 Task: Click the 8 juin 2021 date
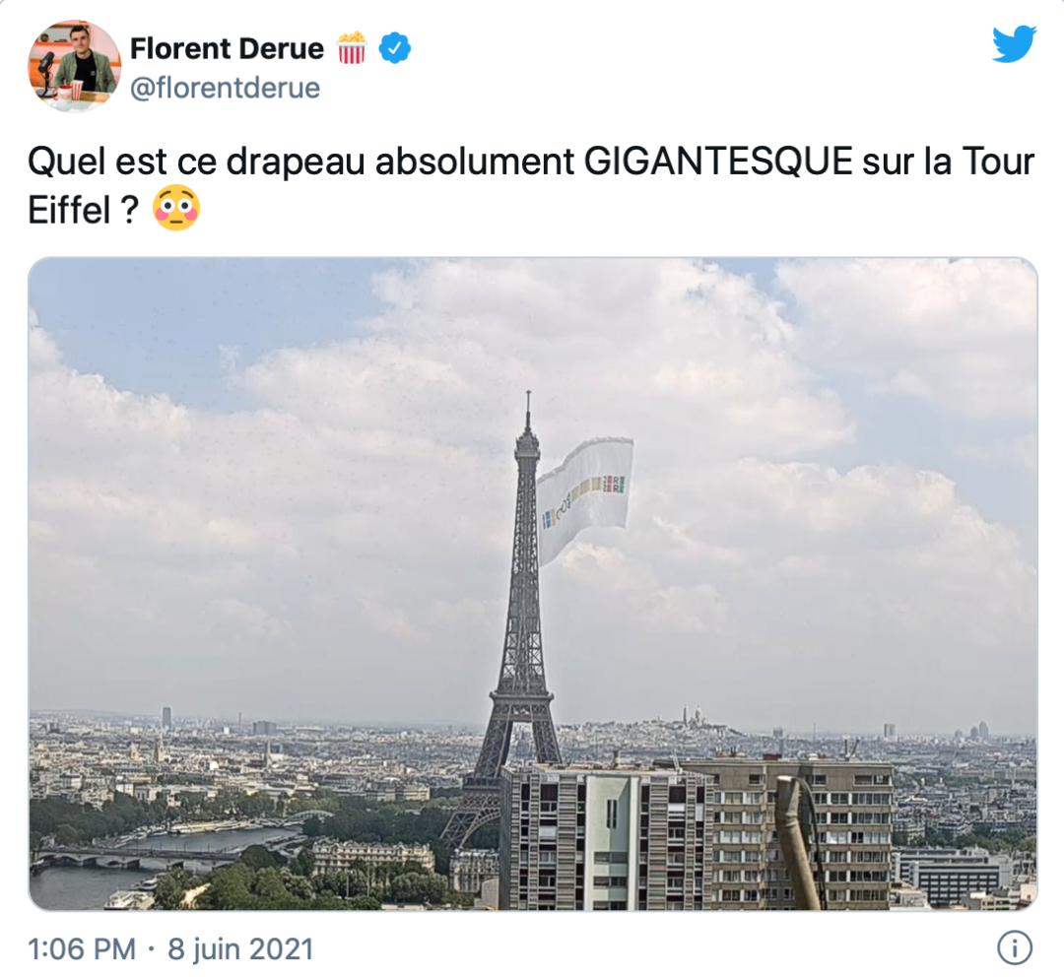click(240, 948)
